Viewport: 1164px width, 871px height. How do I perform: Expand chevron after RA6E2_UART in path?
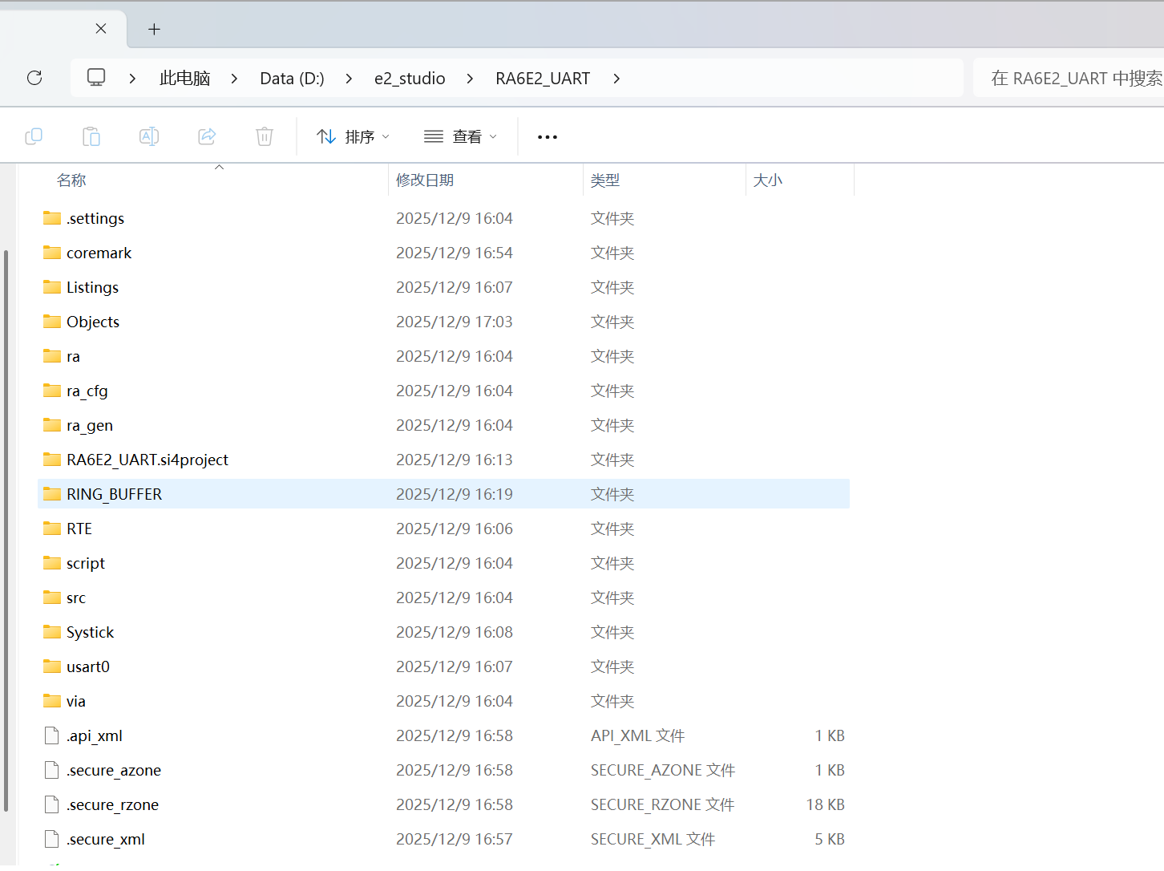coord(616,79)
